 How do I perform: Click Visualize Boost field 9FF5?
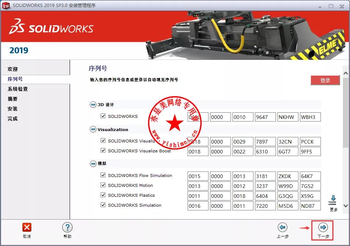[x=310, y=152]
